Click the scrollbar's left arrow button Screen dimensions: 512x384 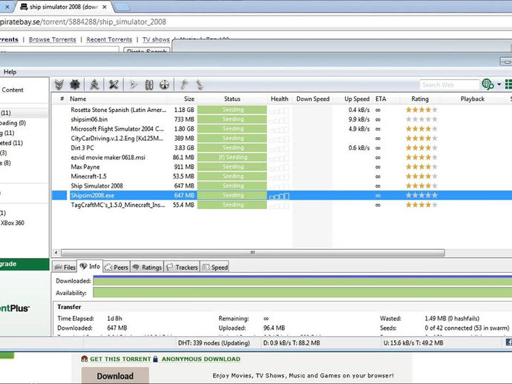[x=56, y=253]
